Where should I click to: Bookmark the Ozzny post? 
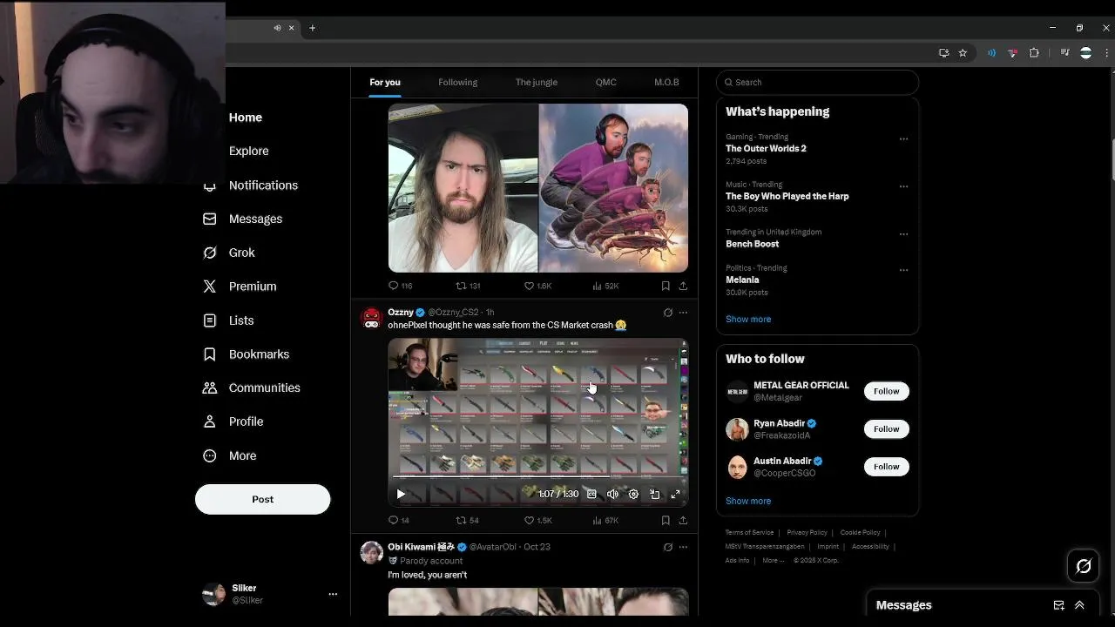pos(666,520)
